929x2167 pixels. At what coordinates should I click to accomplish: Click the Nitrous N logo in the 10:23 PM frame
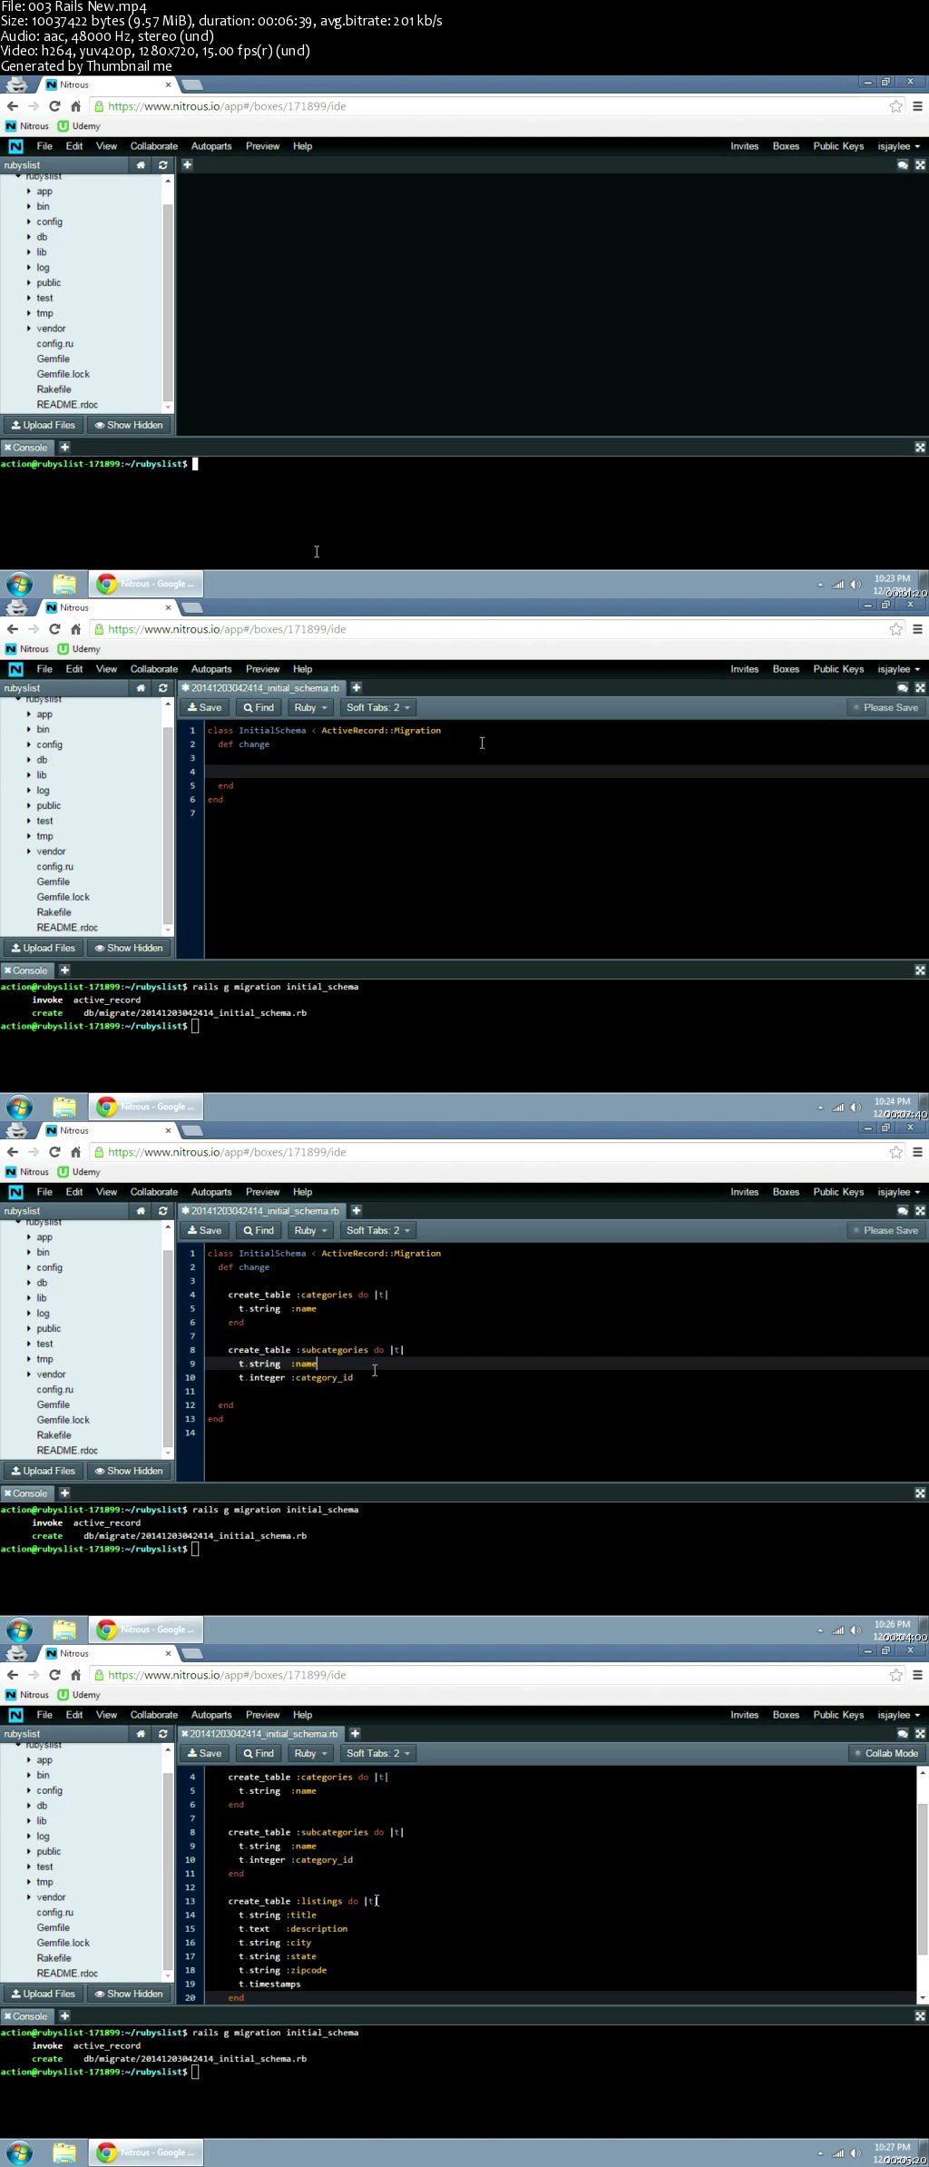(15, 146)
